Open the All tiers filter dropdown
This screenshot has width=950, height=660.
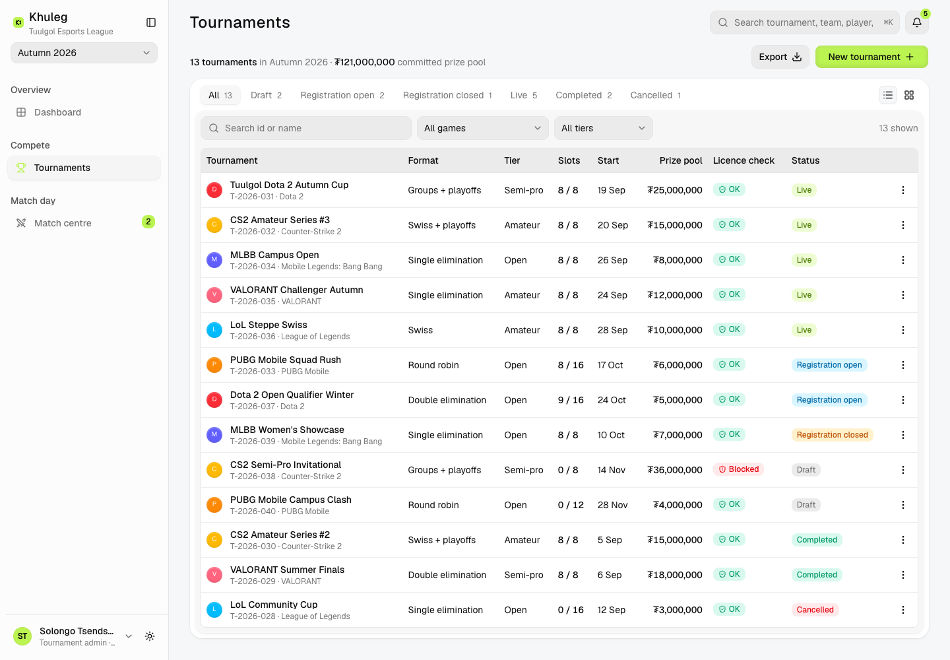coord(603,128)
